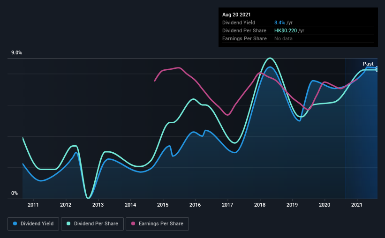The image size is (385, 238).
Task: Click the 2019 x-axis label
Action: [x=292, y=205]
